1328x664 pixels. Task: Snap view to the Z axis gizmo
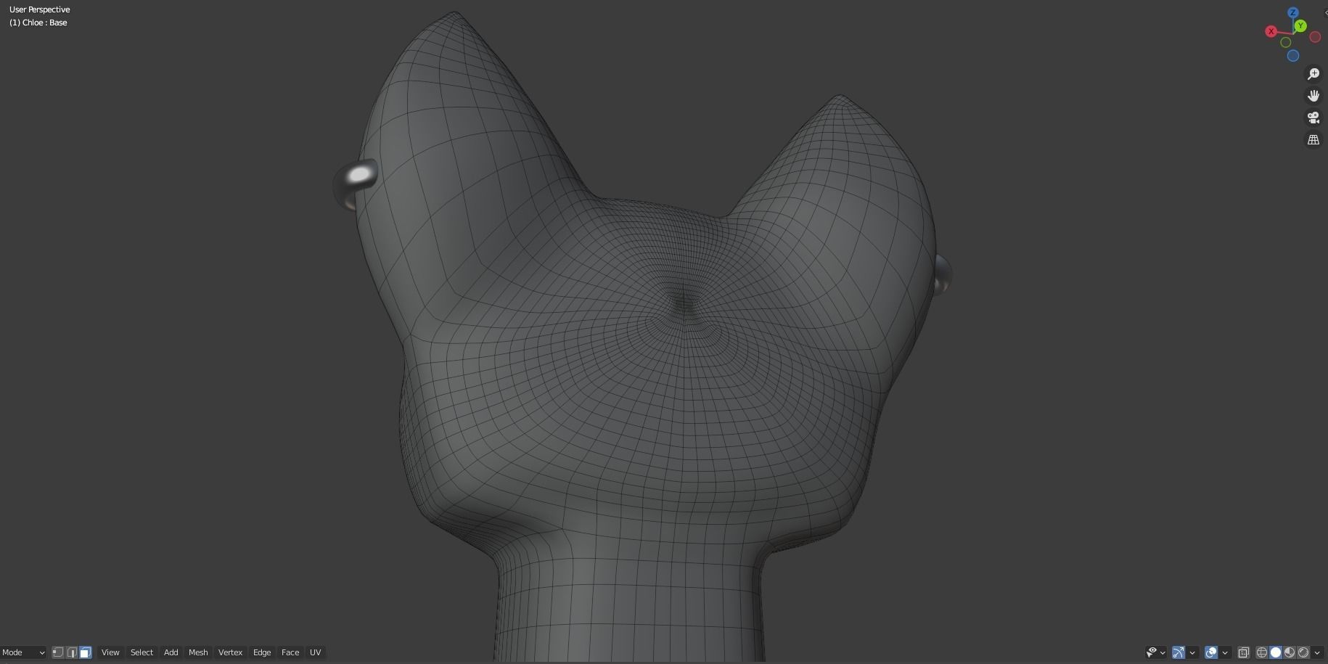coord(1292,13)
